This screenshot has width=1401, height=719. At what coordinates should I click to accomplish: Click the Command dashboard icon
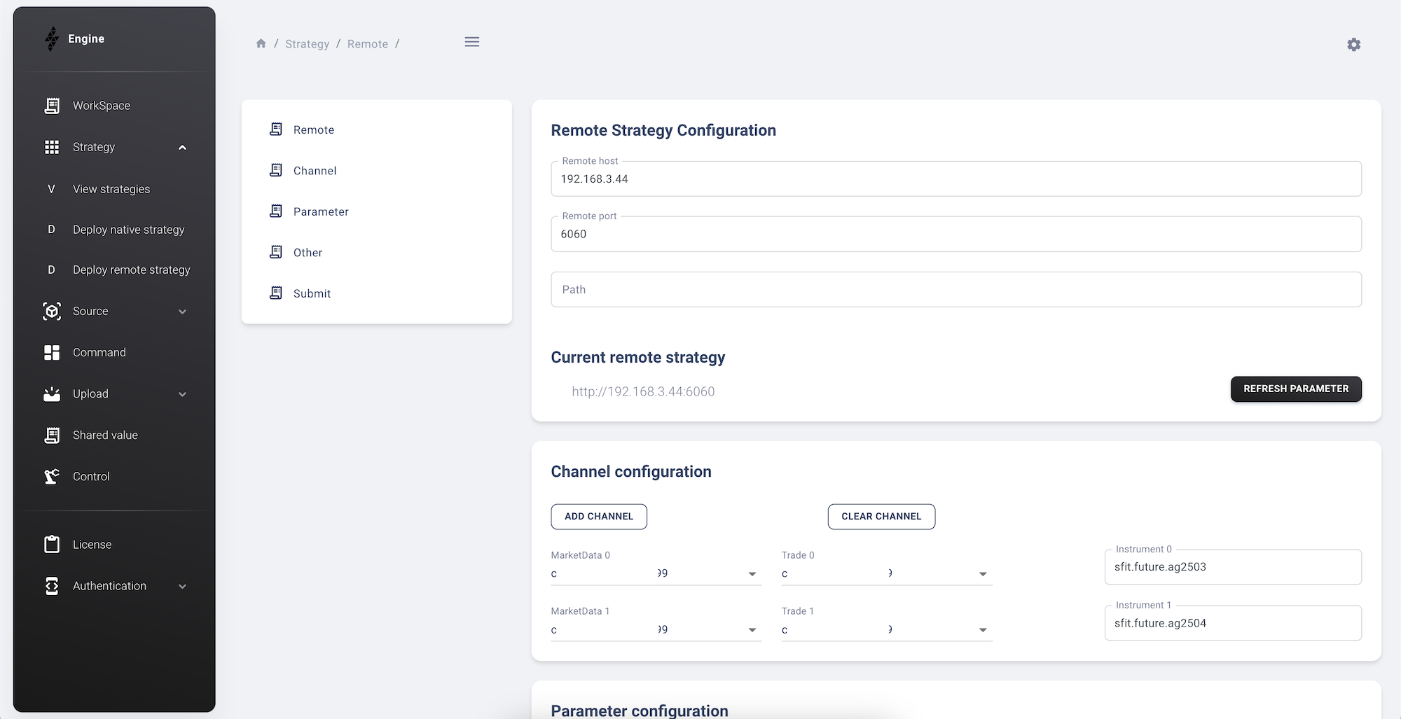[52, 353]
